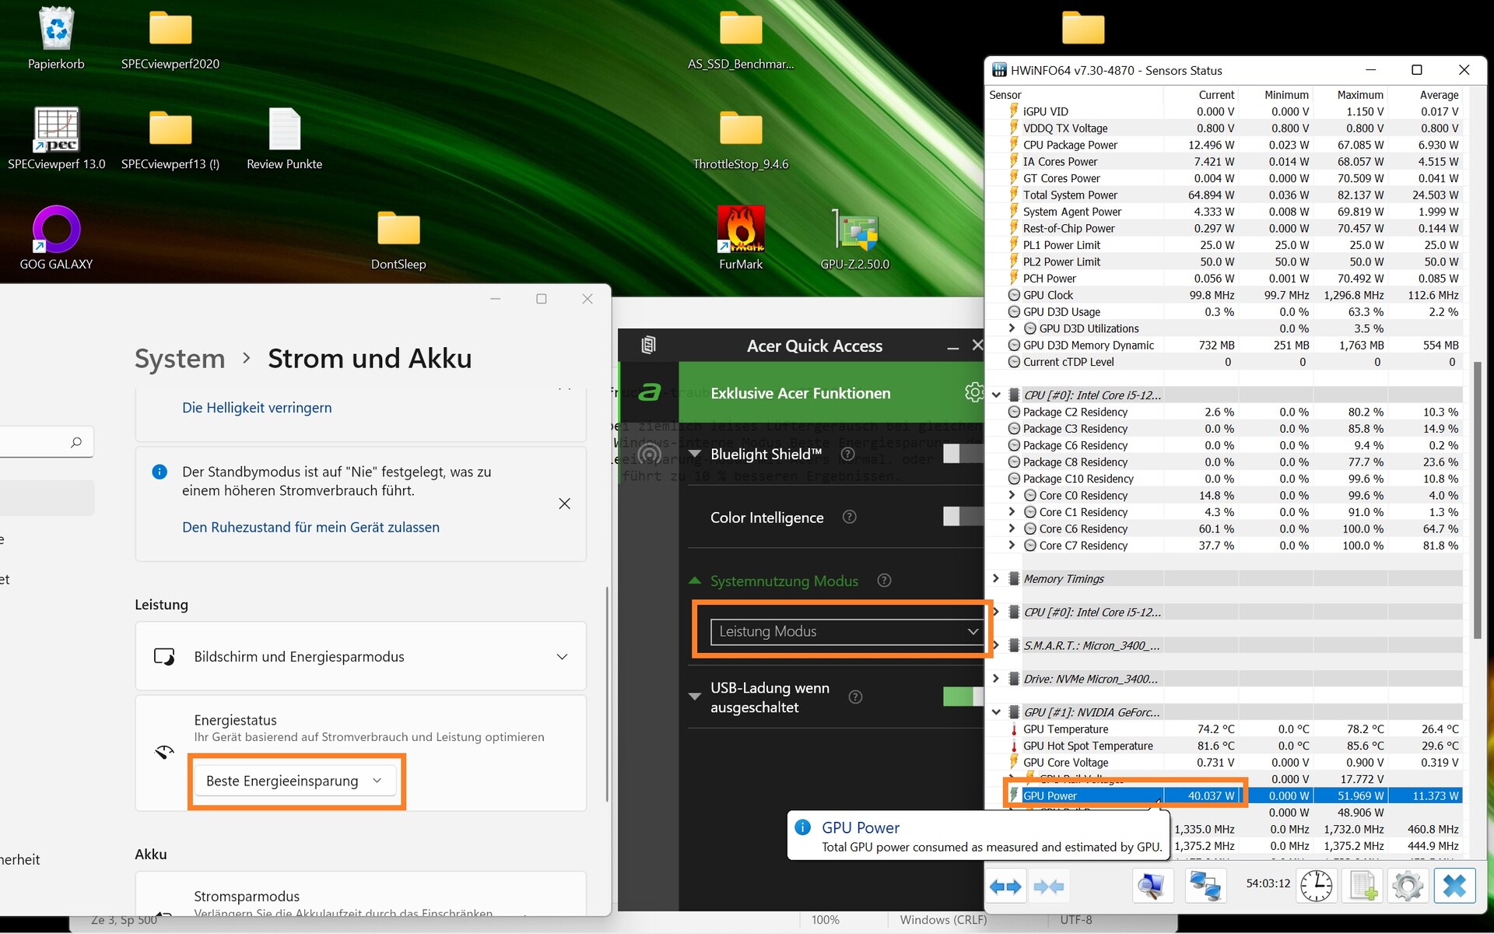The height and width of the screenshot is (934, 1494).
Task: Minimize the Acer Quick Access window
Action: (x=952, y=347)
